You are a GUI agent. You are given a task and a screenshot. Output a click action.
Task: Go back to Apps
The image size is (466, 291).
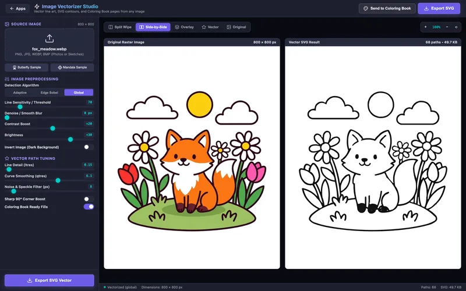(x=18, y=8)
